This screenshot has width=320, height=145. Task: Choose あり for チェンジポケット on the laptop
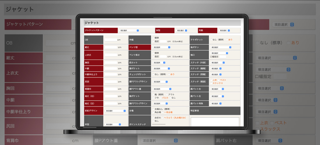click(x=169, y=75)
